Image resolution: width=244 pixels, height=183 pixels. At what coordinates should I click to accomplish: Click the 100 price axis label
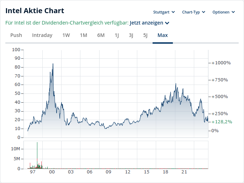pos(16,50)
